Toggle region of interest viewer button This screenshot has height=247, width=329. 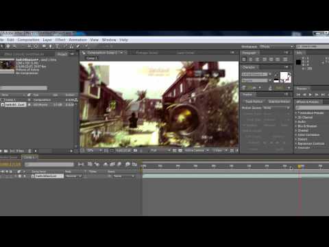pyautogui.click(x=174, y=150)
